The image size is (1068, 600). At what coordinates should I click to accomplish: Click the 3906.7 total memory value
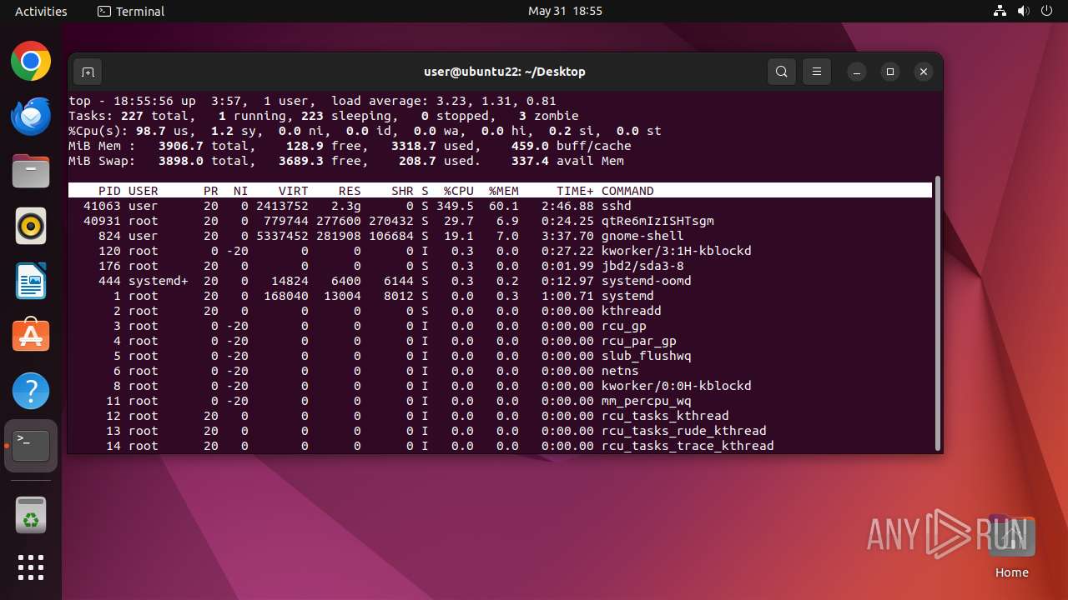point(181,146)
